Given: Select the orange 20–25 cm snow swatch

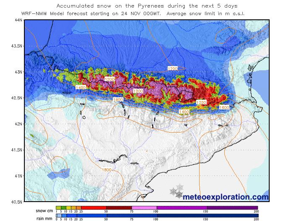Looking at the screenshot, I should [79, 208].
